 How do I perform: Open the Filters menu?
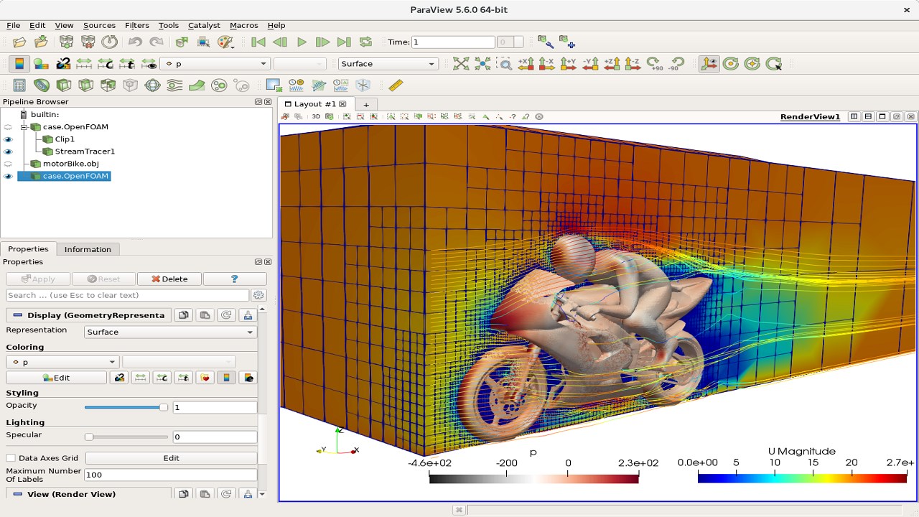point(136,25)
